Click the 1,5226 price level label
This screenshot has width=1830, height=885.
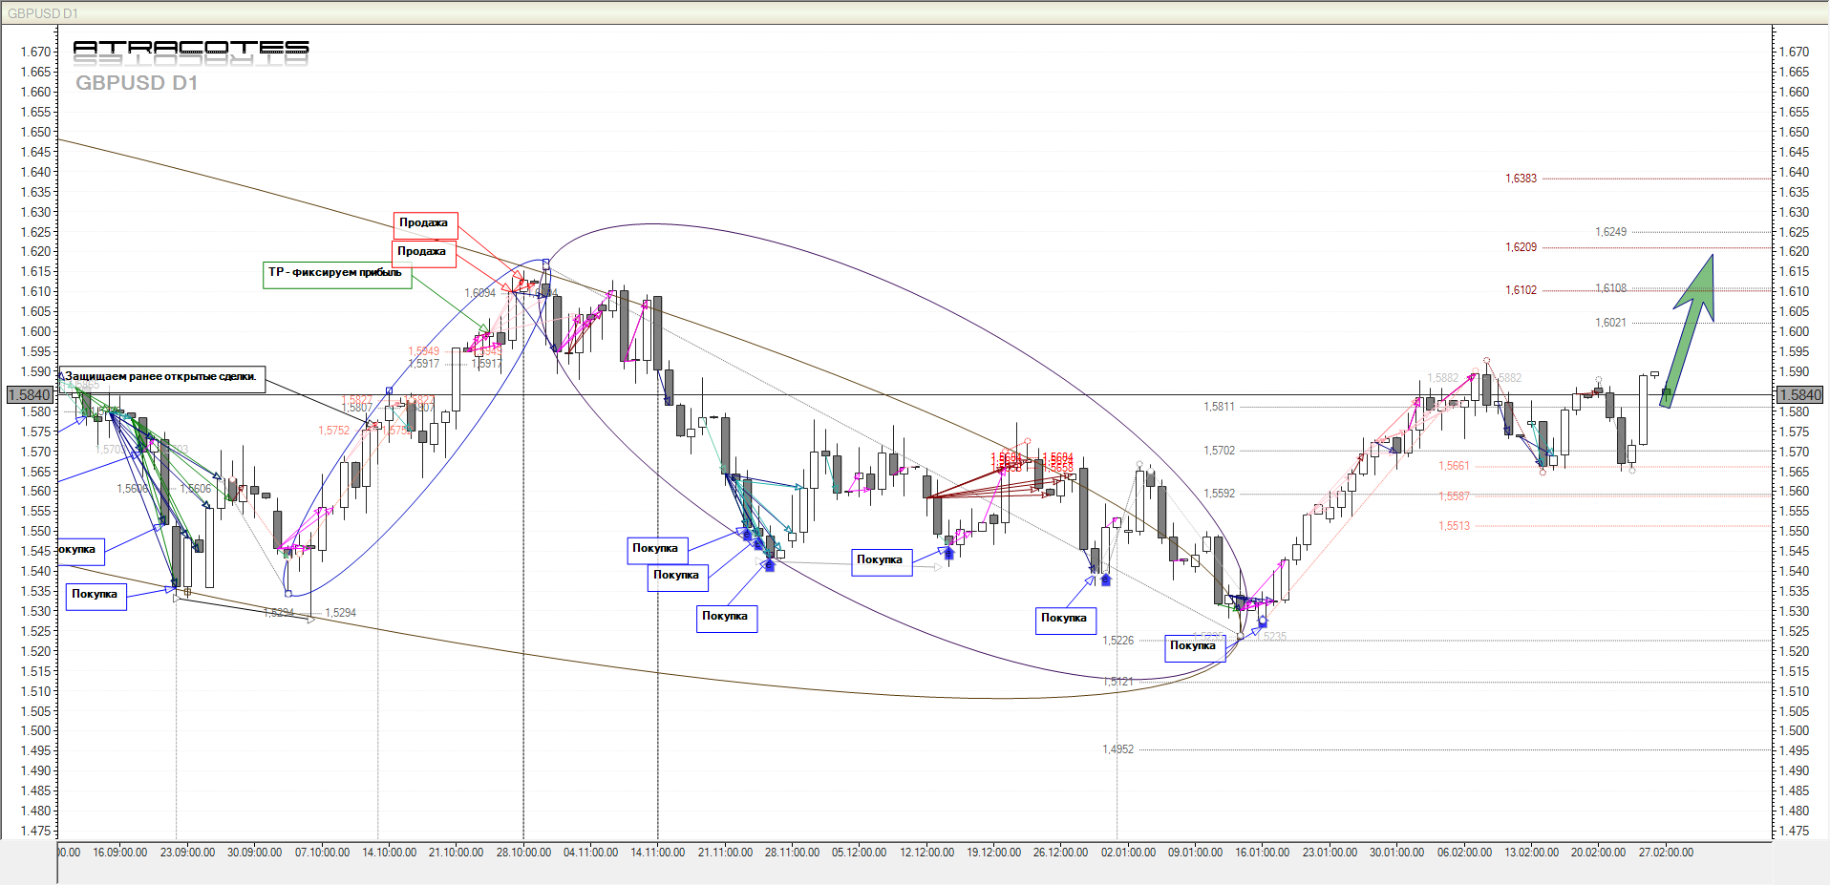pyautogui.click(x=1117, y=641)
